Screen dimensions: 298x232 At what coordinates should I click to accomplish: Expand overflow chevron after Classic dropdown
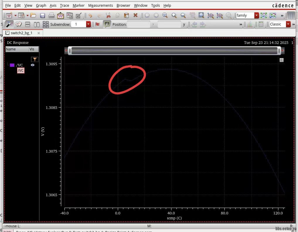[x=293, y=24]
